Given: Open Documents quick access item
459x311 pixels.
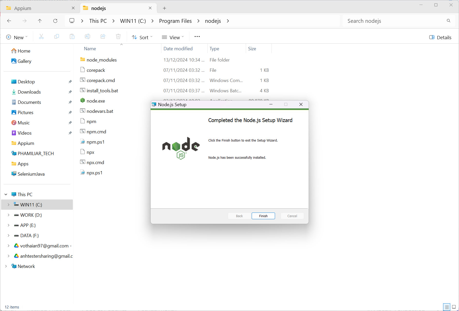Looking at the screenshot, I should [29, 102].
